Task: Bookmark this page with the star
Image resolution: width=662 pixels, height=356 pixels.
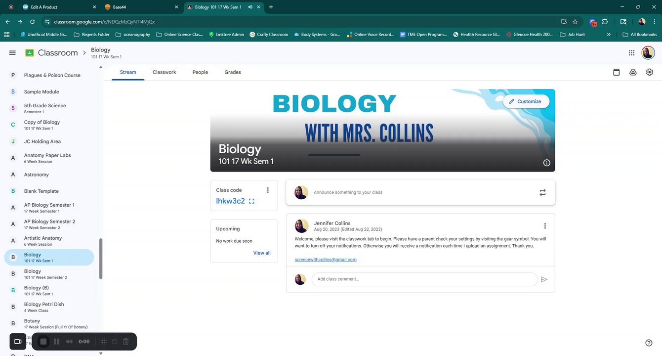Action: tap(575, 22)
